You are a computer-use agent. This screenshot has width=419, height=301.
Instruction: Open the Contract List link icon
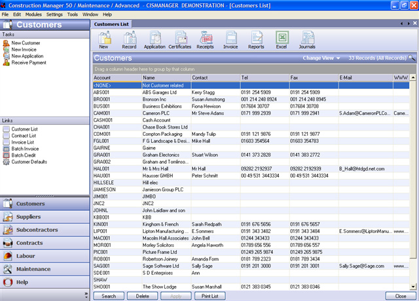(6, 135)
